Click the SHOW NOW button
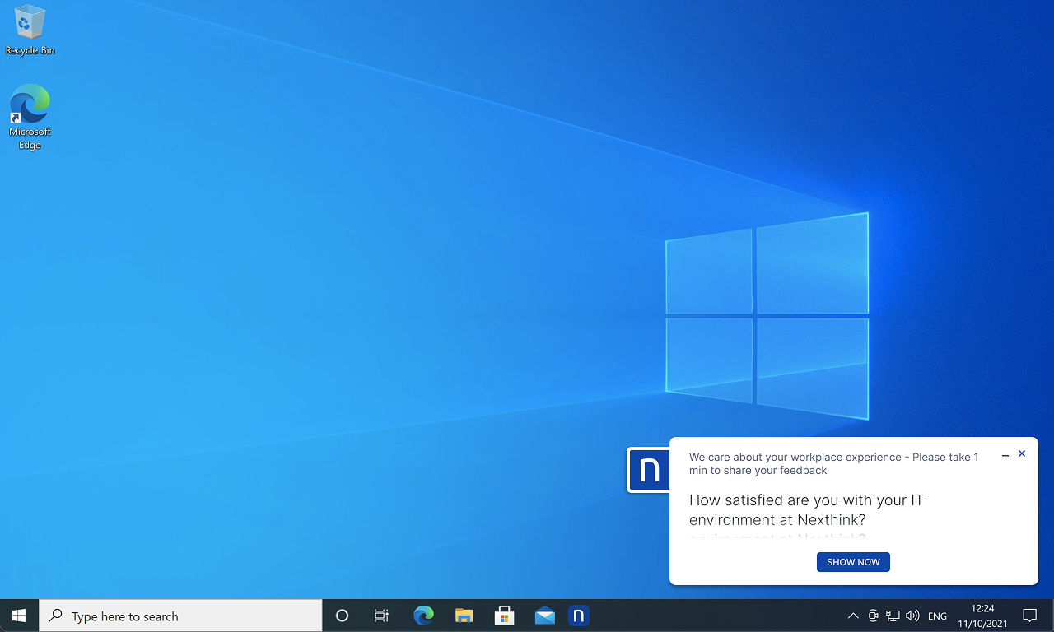The image size is (1054, 632). point(853,562)
